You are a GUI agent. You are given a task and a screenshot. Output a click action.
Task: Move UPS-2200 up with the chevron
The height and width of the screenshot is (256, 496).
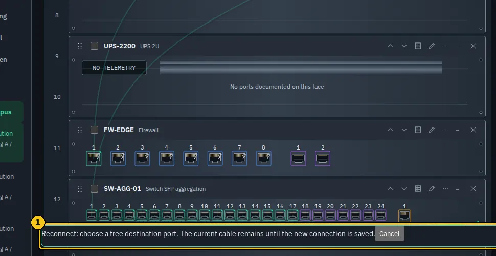click(390, 46)
